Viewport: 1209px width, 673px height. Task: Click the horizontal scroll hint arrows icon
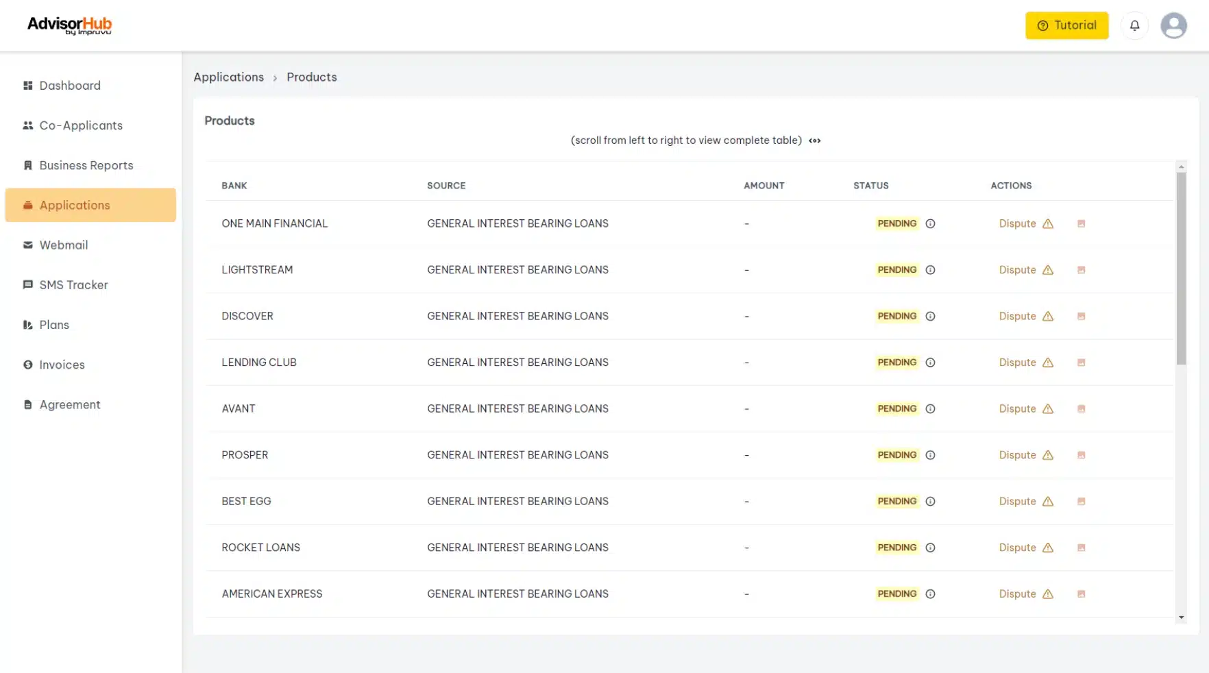tap(814, 140)
